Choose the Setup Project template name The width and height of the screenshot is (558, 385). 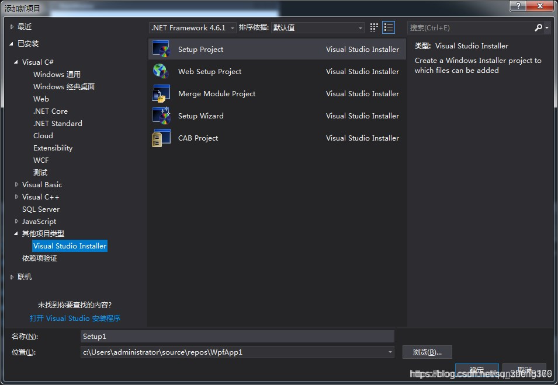pos(201,50)
